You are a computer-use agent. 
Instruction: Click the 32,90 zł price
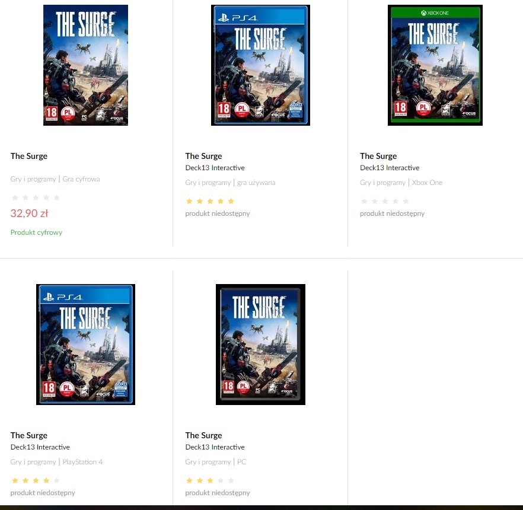pyautogui.click(x=30, y=213)
